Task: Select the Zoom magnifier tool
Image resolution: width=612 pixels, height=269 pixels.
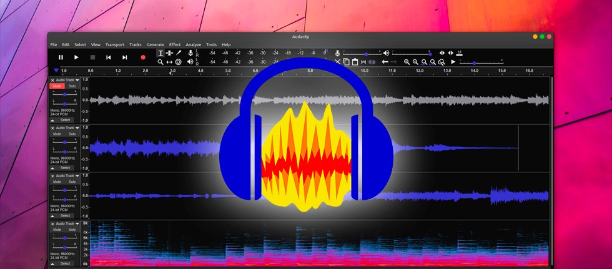Action: (160, 62)
